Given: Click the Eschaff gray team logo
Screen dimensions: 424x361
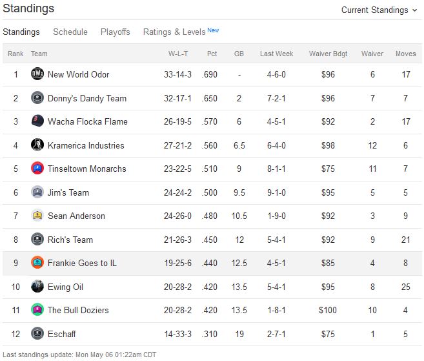Looking at the screenshot, I should 37,333.
